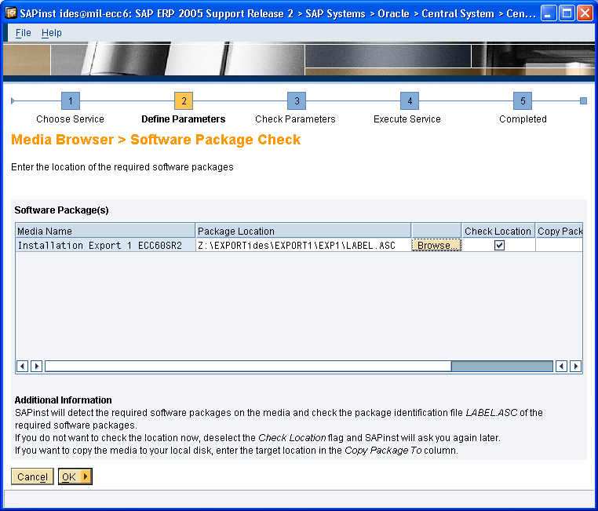Open the Help menu
The image size is (598, 511).
click(52, 33)
